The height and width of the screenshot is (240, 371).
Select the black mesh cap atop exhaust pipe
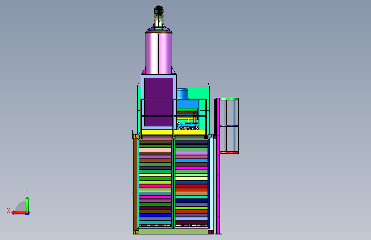(x=159, y=10)
